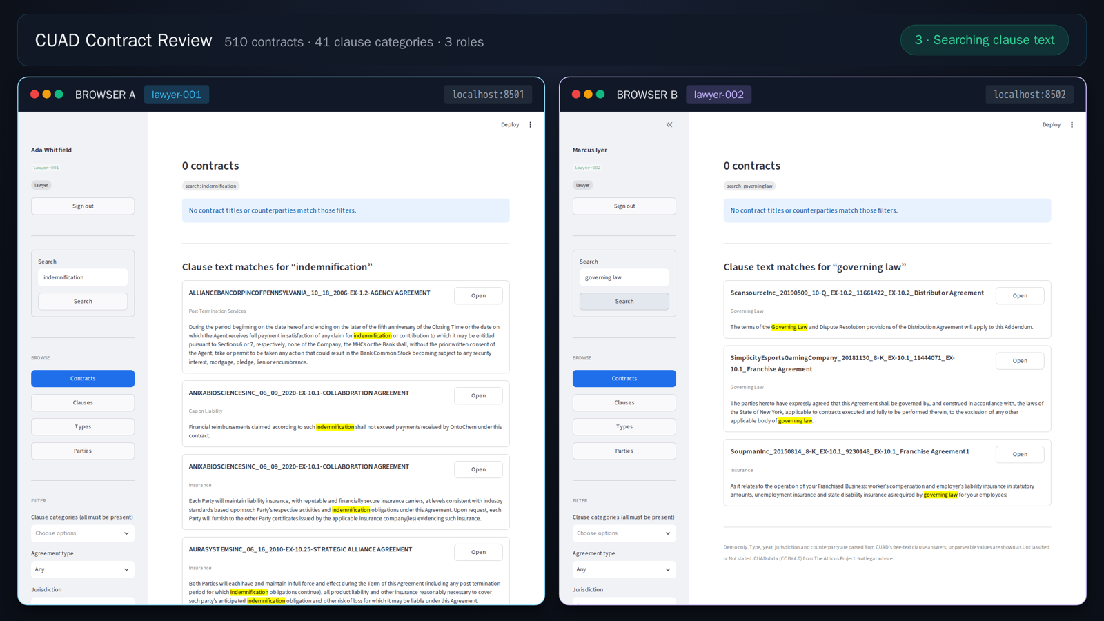Run Search in Browser B sidebar
The height and width of the screenshot is (621, 1104).
[x=624, y=302]
